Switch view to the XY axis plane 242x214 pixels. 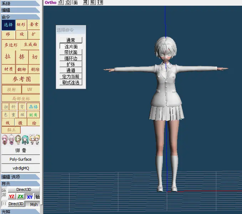(x=30, y=197)
